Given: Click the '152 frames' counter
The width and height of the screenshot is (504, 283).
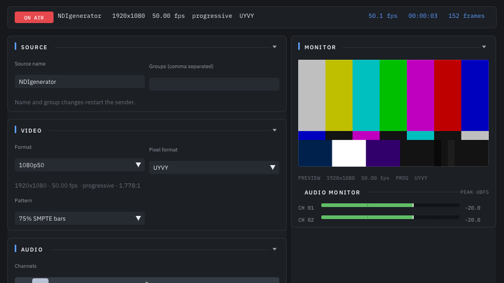Looking at the screenshot, I should (x=467, y=16).
